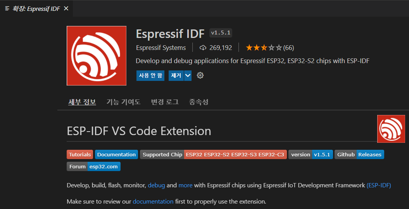Click the Tutorials badge
Image resolution: width=409 pixels, height=209 pixels.
[x=80, y=154]
